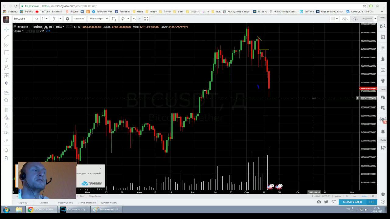Image resolution: width=390 pixels, height=219 pixels.
Task: Activate the zoom in tool
Action: tap(6, 100)
